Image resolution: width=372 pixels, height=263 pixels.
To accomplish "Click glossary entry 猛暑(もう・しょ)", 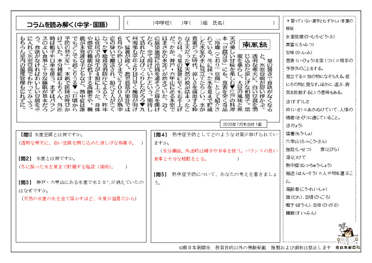I will pos(299,133).
